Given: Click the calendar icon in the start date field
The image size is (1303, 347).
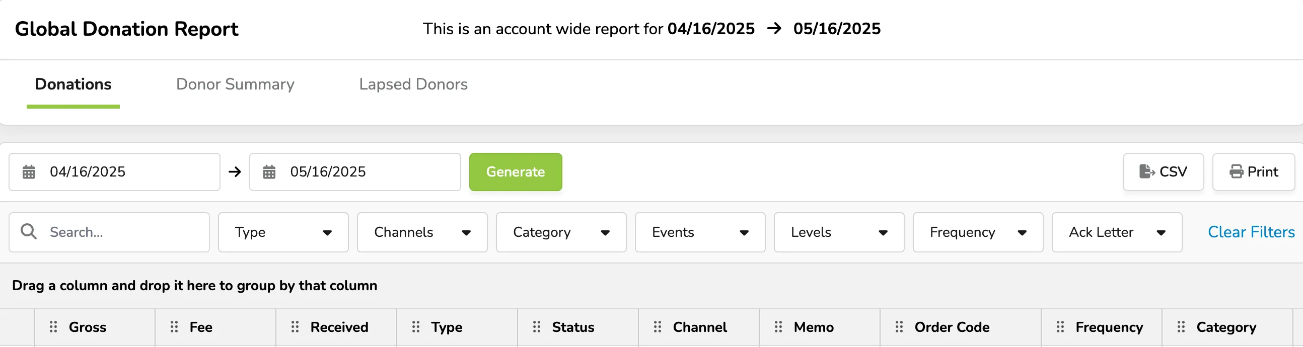Looking at the screenshot, I should click(x=29, y=172).
